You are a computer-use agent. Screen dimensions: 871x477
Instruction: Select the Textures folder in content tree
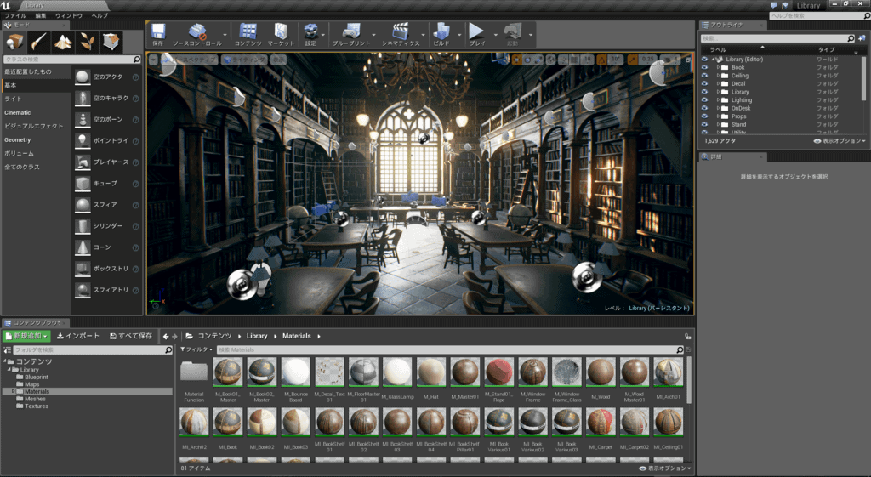coord(37,406)
